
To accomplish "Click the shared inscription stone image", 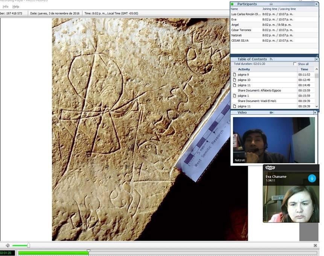I will tap(150, 130).
